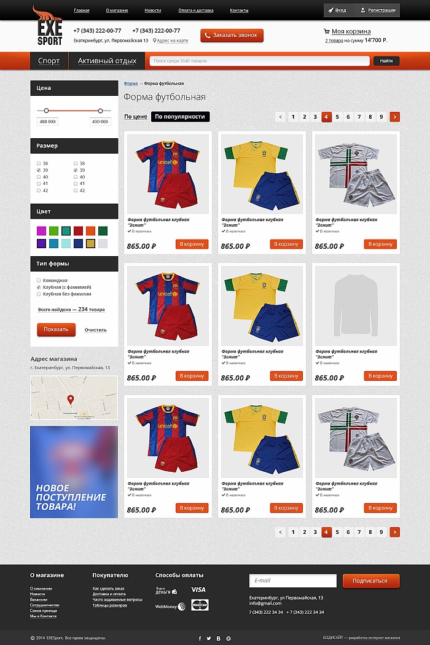Enable the Командная form type checkbox

point(39,281)
